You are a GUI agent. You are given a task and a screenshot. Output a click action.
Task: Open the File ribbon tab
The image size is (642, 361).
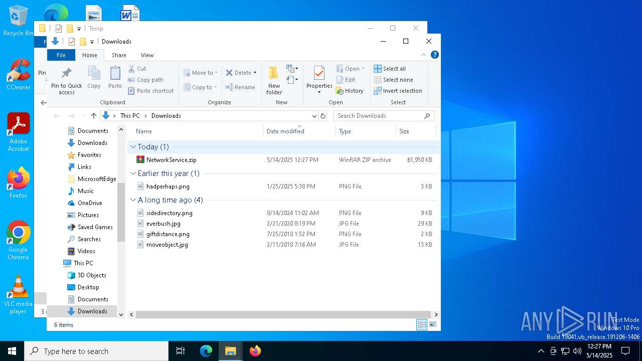click(x=61, y=55)
